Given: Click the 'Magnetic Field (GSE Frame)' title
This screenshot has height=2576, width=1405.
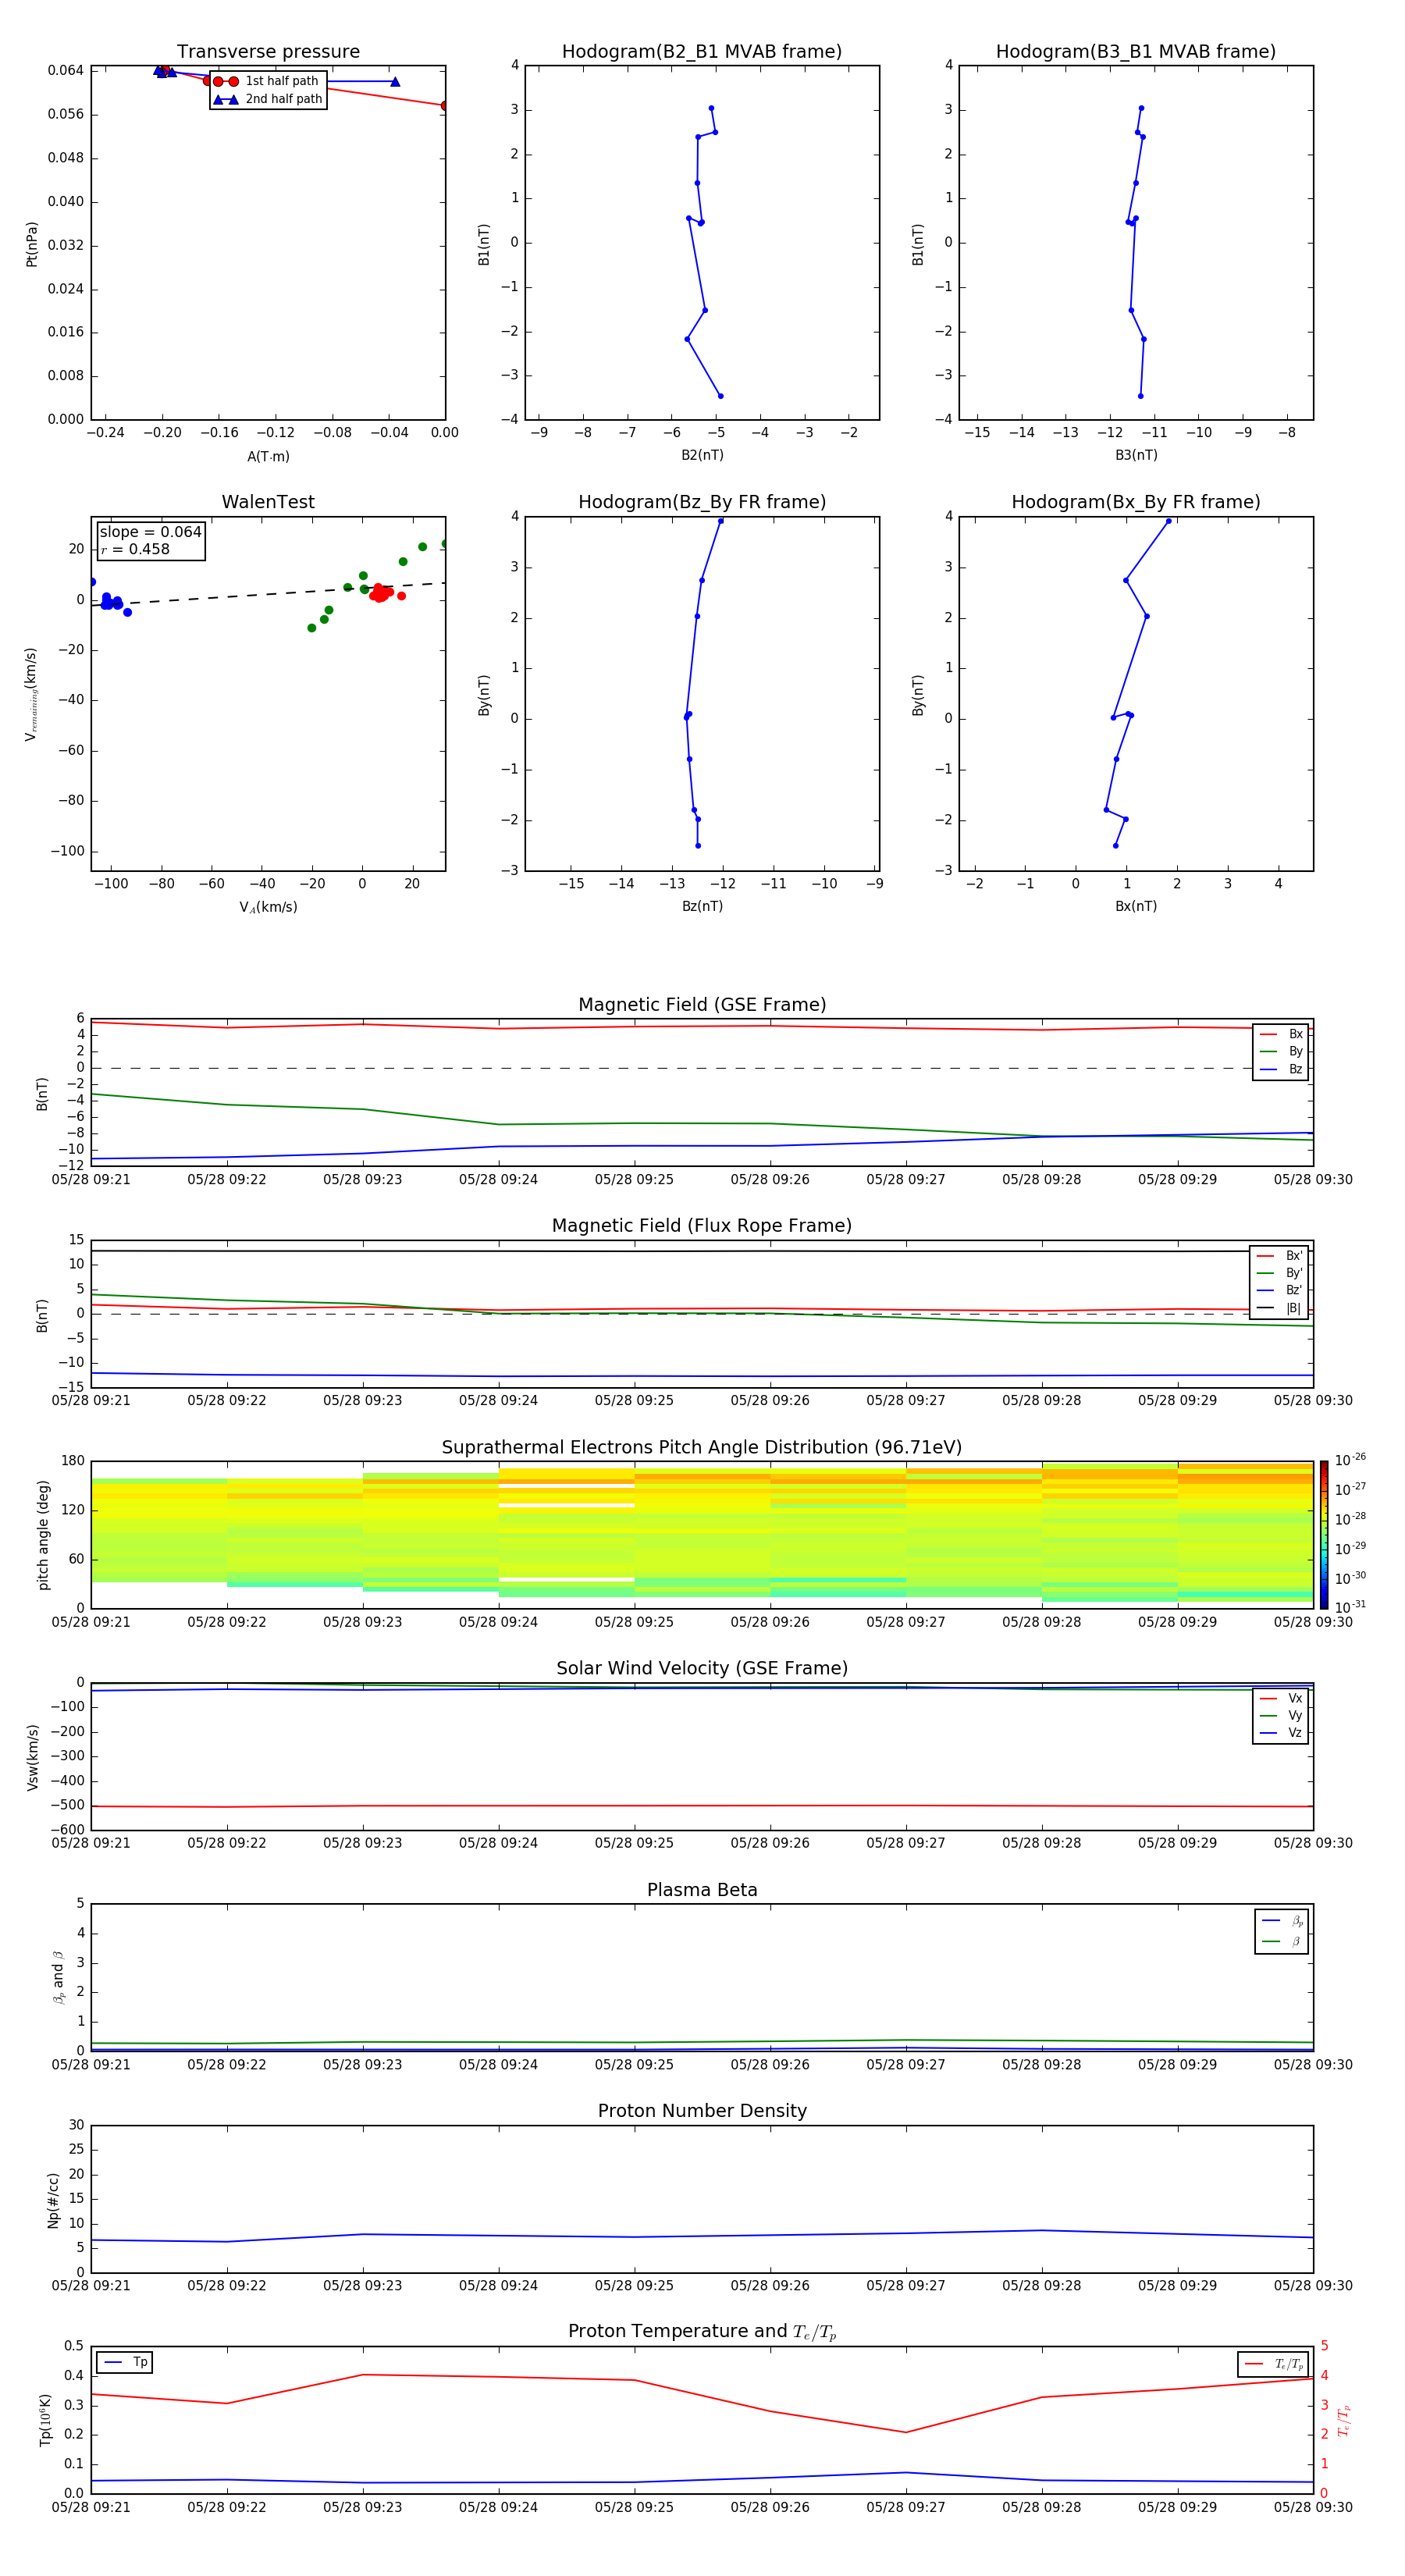Looking at the screenshot, I should coord(702,1005).
